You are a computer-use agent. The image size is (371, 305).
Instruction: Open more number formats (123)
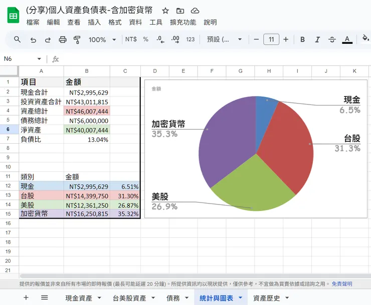pos(190,39)
